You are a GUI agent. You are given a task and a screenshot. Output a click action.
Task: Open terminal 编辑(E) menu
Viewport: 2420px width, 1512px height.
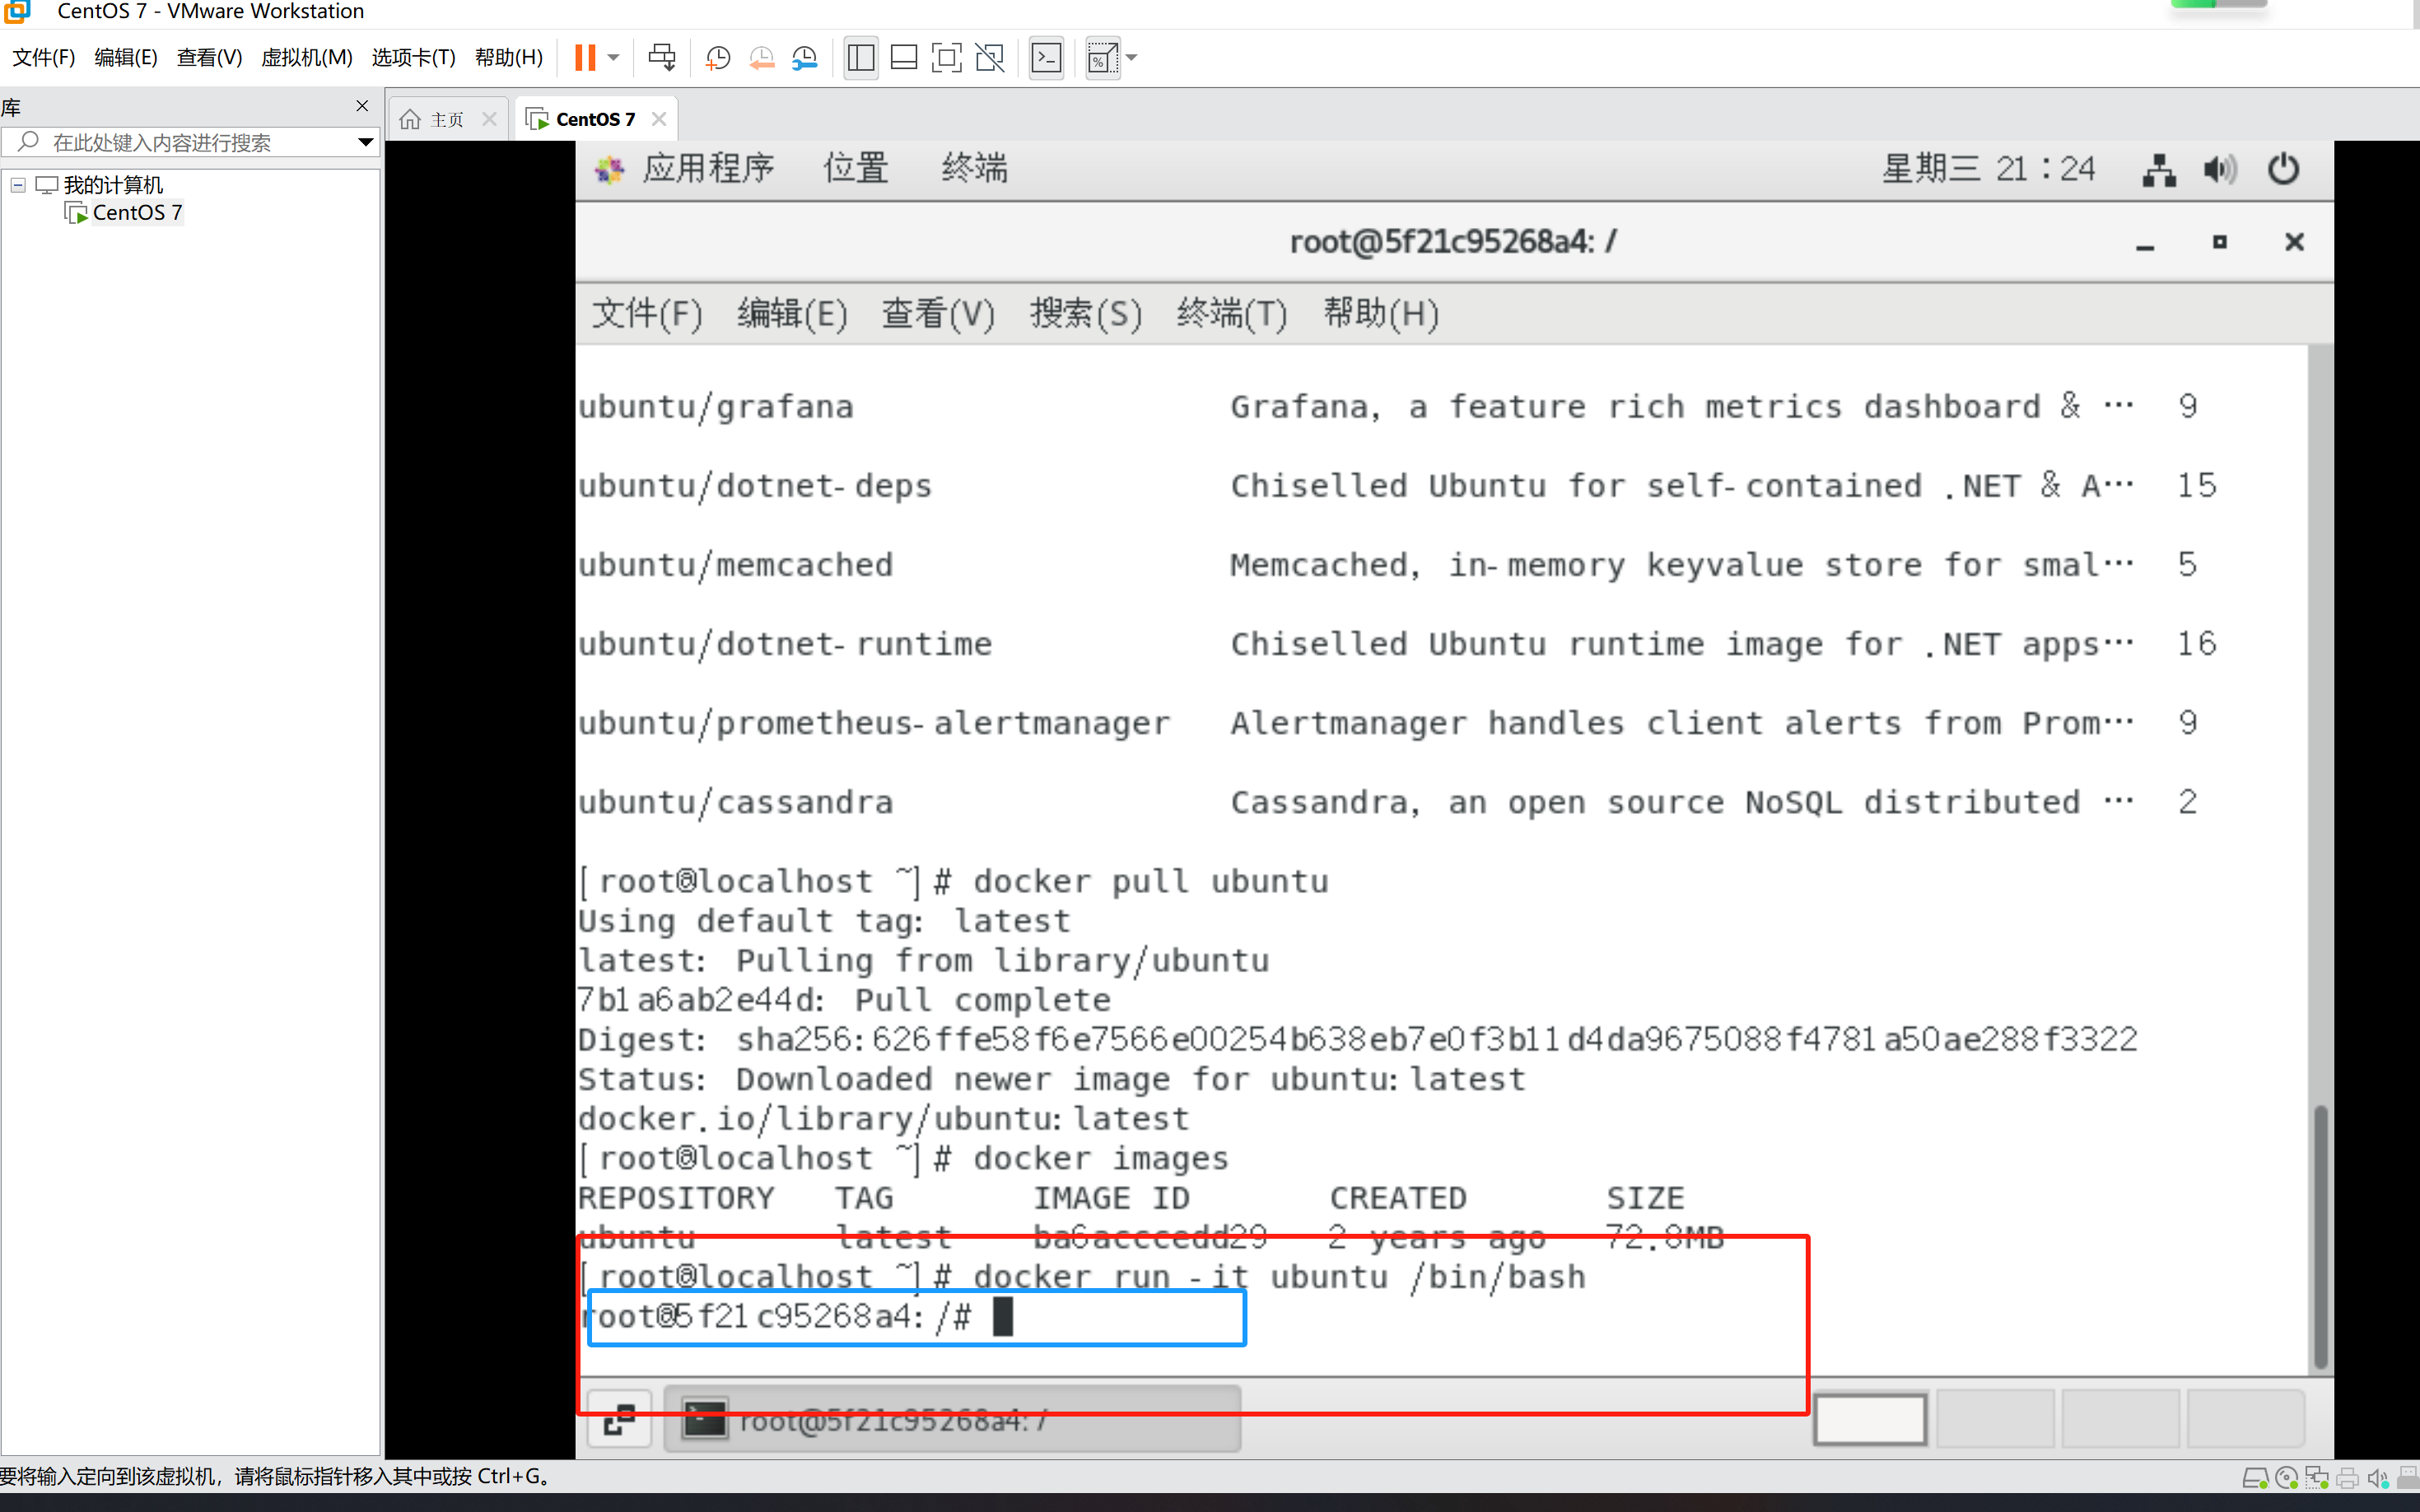pyautogui.click(x=792, y=314)
